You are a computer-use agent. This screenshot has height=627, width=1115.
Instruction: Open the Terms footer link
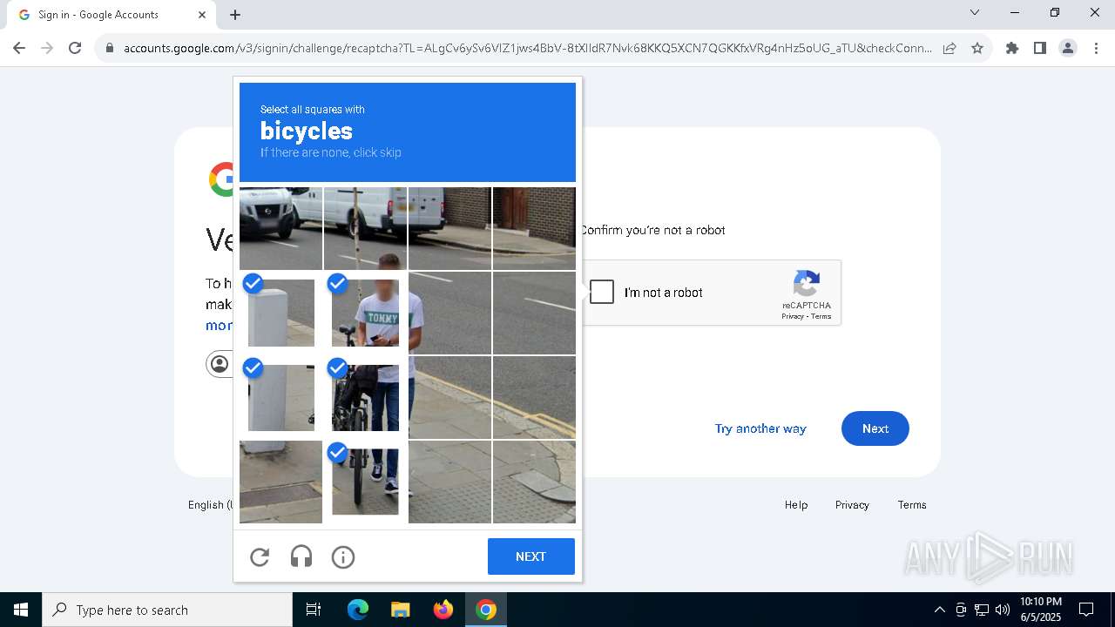coord(912,505)
